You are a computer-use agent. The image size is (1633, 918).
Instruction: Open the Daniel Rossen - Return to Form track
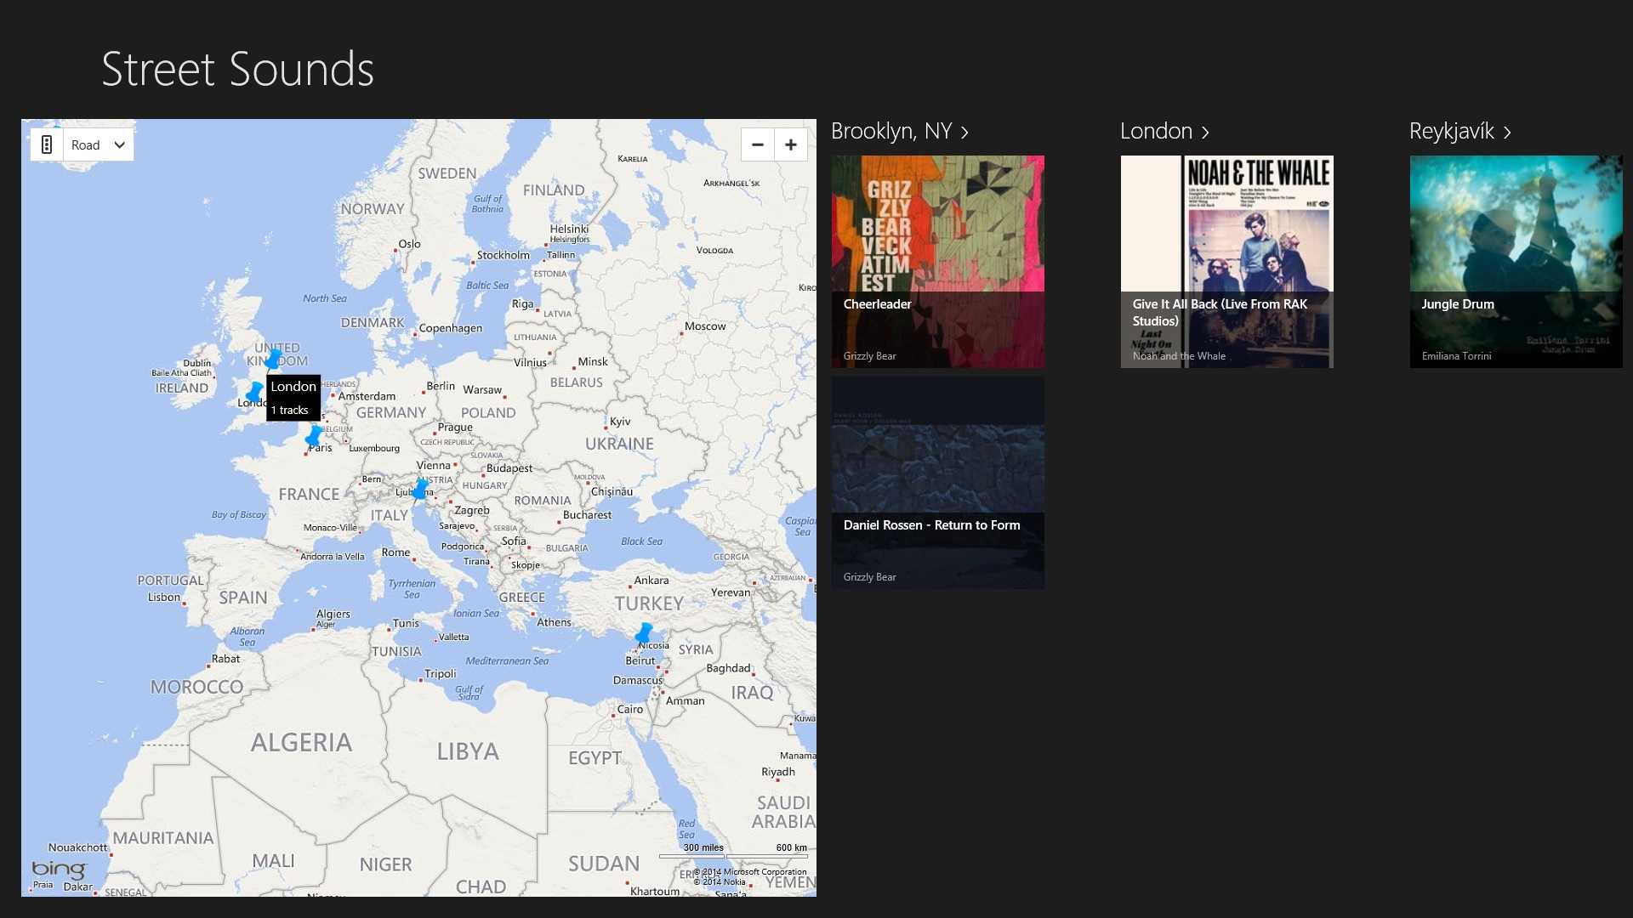click(x=937, y=483)
